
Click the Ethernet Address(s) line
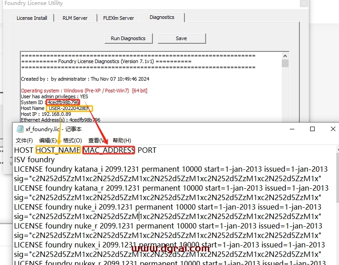(60, 120)
